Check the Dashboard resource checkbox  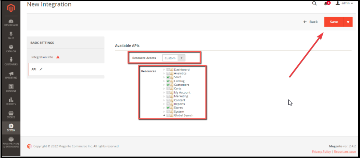[x=168, y=70]
